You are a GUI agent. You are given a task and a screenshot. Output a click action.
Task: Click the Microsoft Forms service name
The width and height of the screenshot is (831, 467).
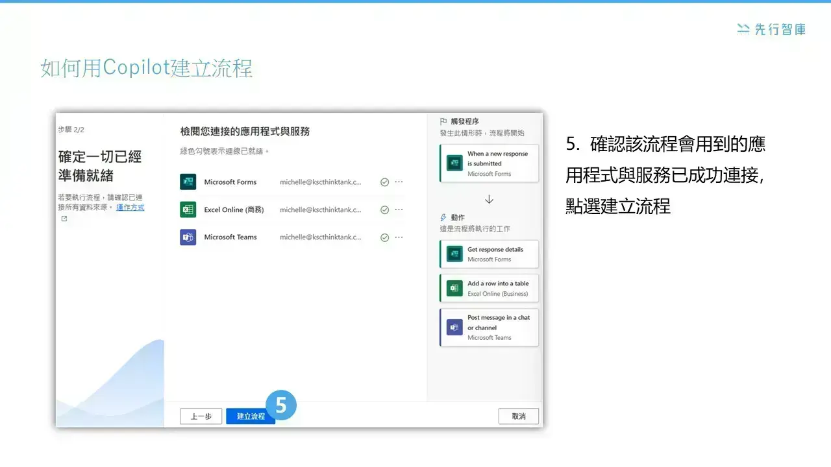click(x=230, y=182)
